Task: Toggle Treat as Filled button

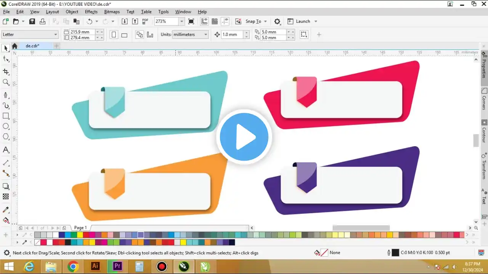Action: [303, 35]
